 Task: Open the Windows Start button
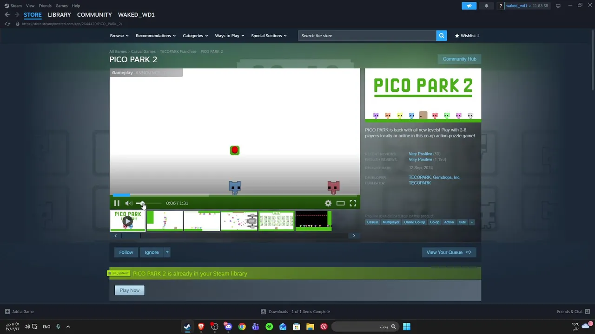[407, 327]
